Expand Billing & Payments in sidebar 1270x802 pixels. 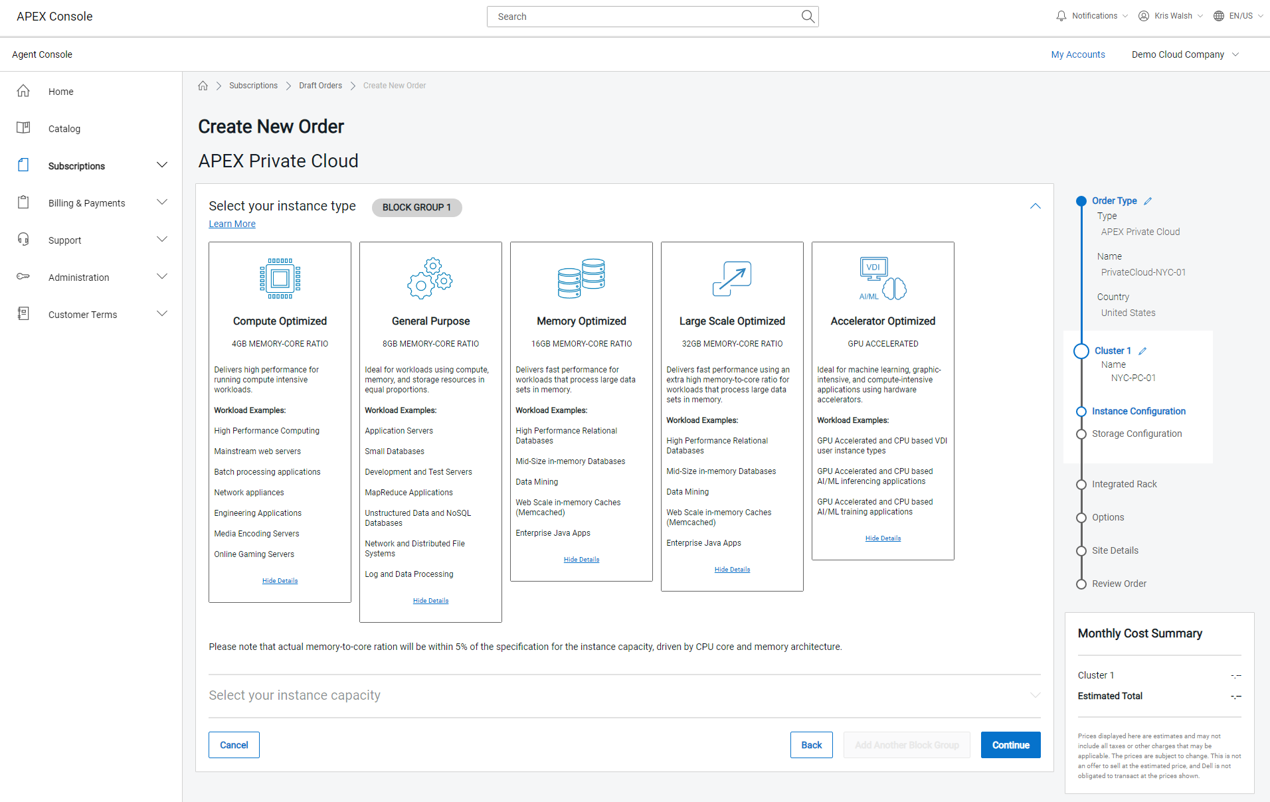click(x=161, y=202)
